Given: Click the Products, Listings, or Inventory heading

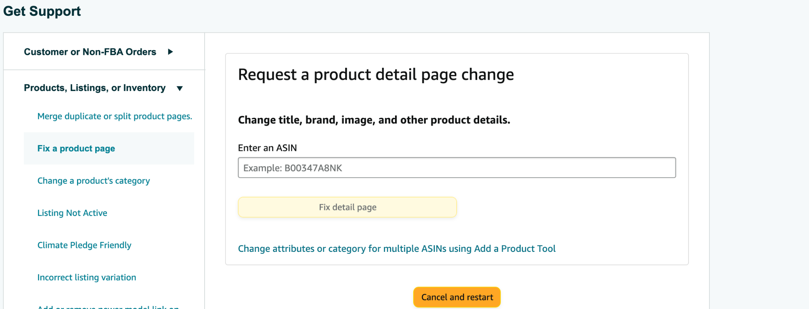Looking at the screenshot, I should [x=95, y=88].
